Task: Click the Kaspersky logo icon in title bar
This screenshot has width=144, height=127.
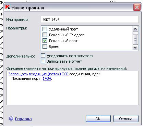Action: (8, 7)
